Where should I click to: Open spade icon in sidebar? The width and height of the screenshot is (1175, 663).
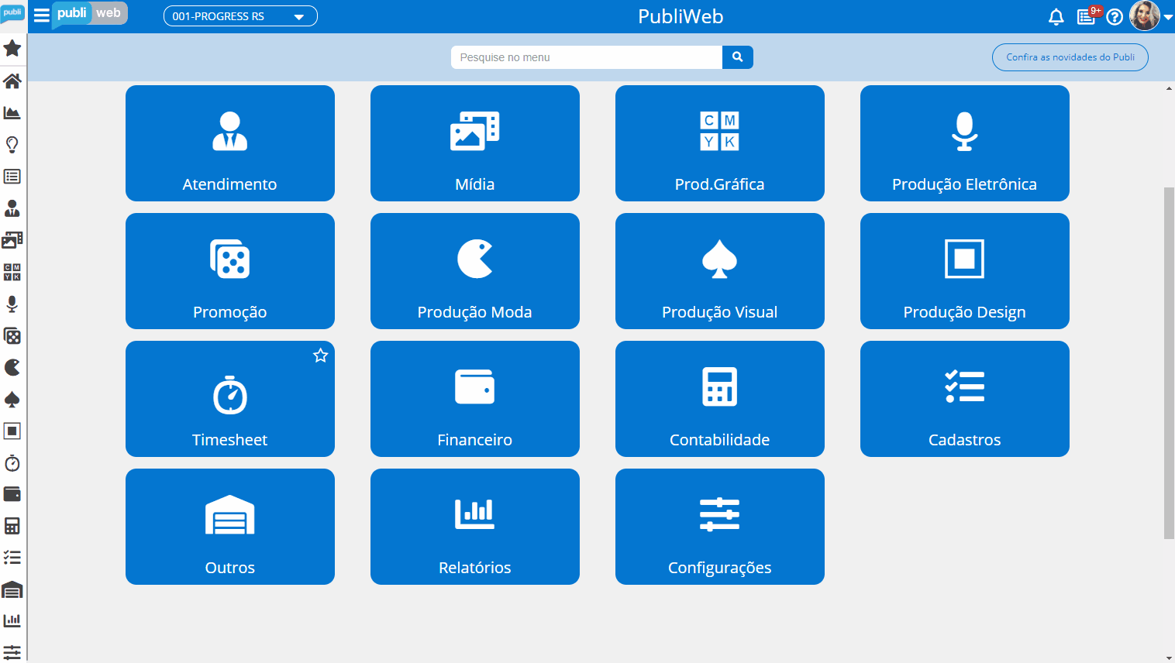coord(12,400)
